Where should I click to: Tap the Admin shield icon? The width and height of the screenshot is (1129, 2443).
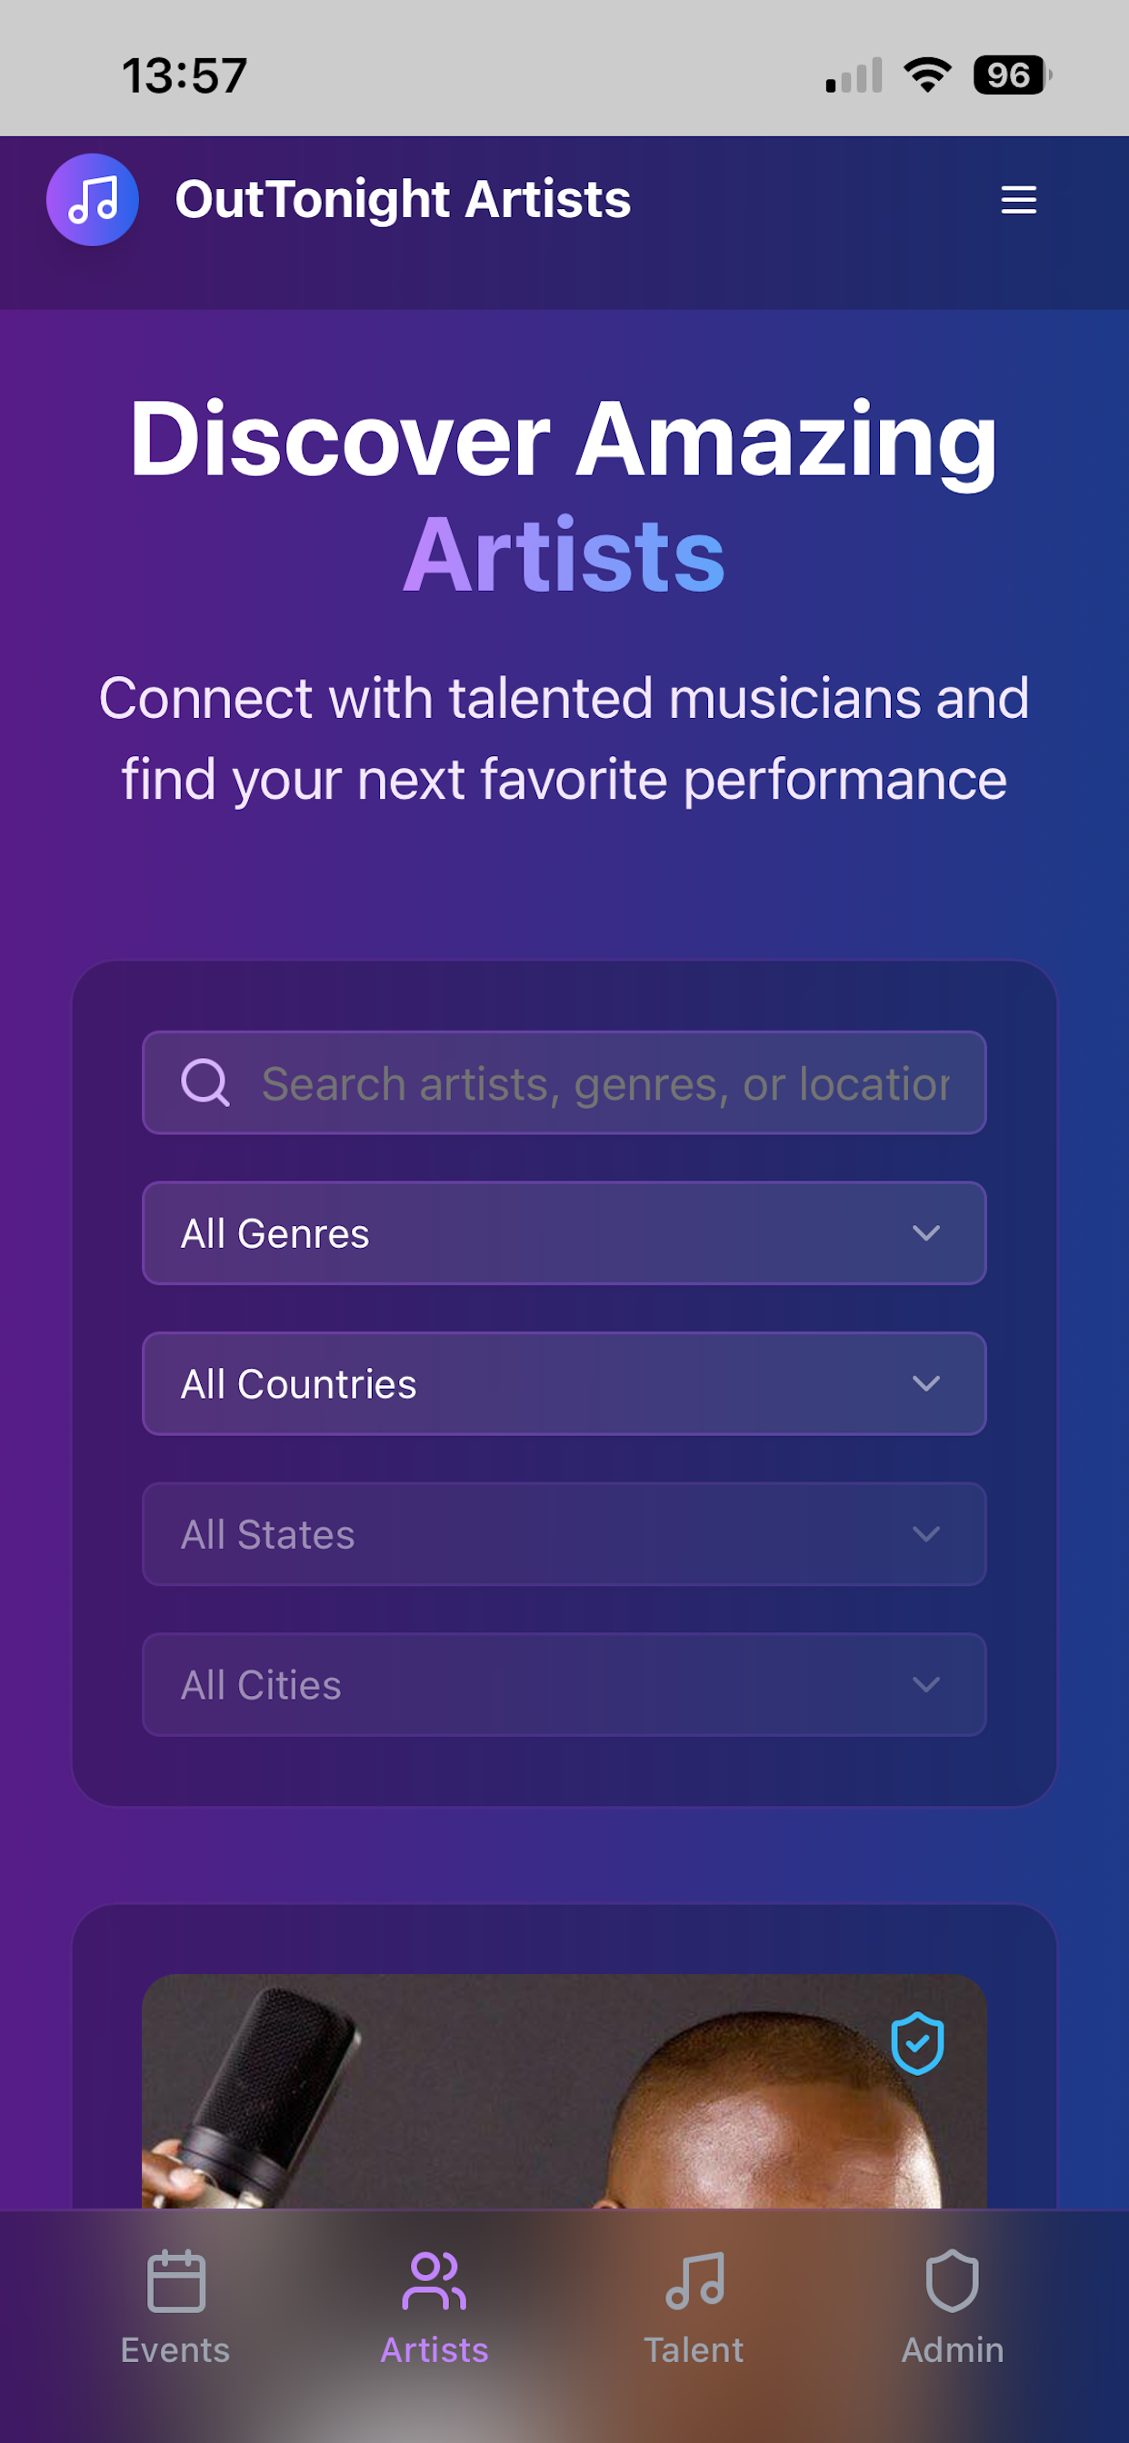pos(953,2281)
